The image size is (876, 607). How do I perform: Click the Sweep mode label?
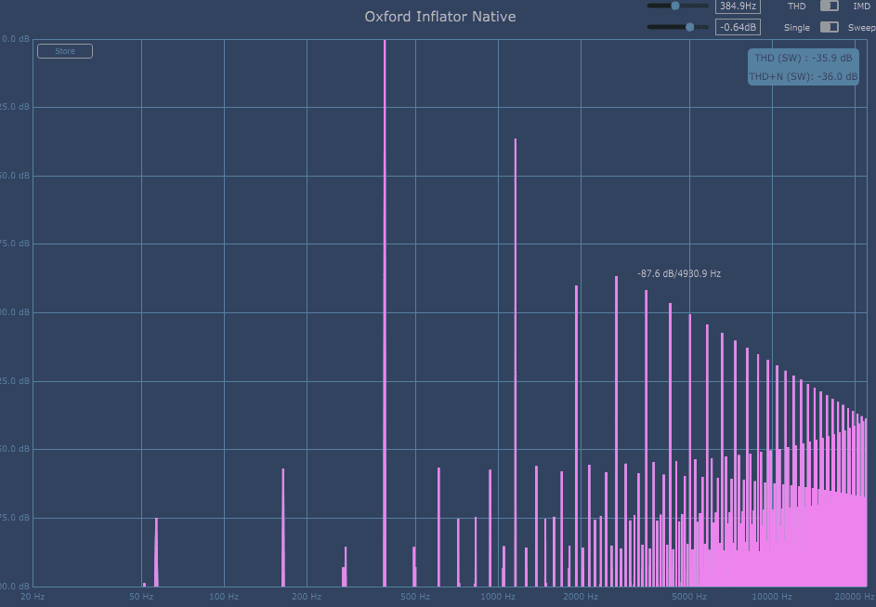coord(861,27)
